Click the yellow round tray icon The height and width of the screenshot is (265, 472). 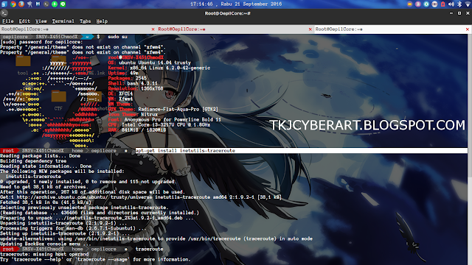[410, 4]
